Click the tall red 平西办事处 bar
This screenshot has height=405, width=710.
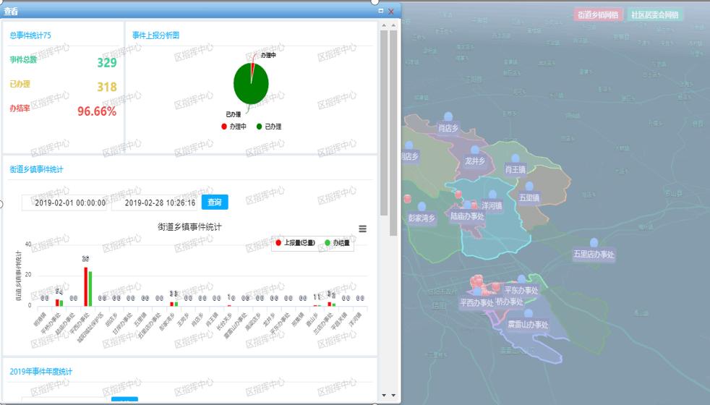85,286
